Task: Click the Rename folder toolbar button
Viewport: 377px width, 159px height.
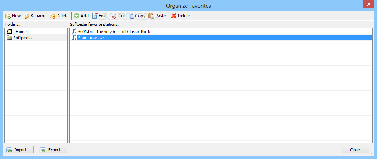Action: pos(35,16)
